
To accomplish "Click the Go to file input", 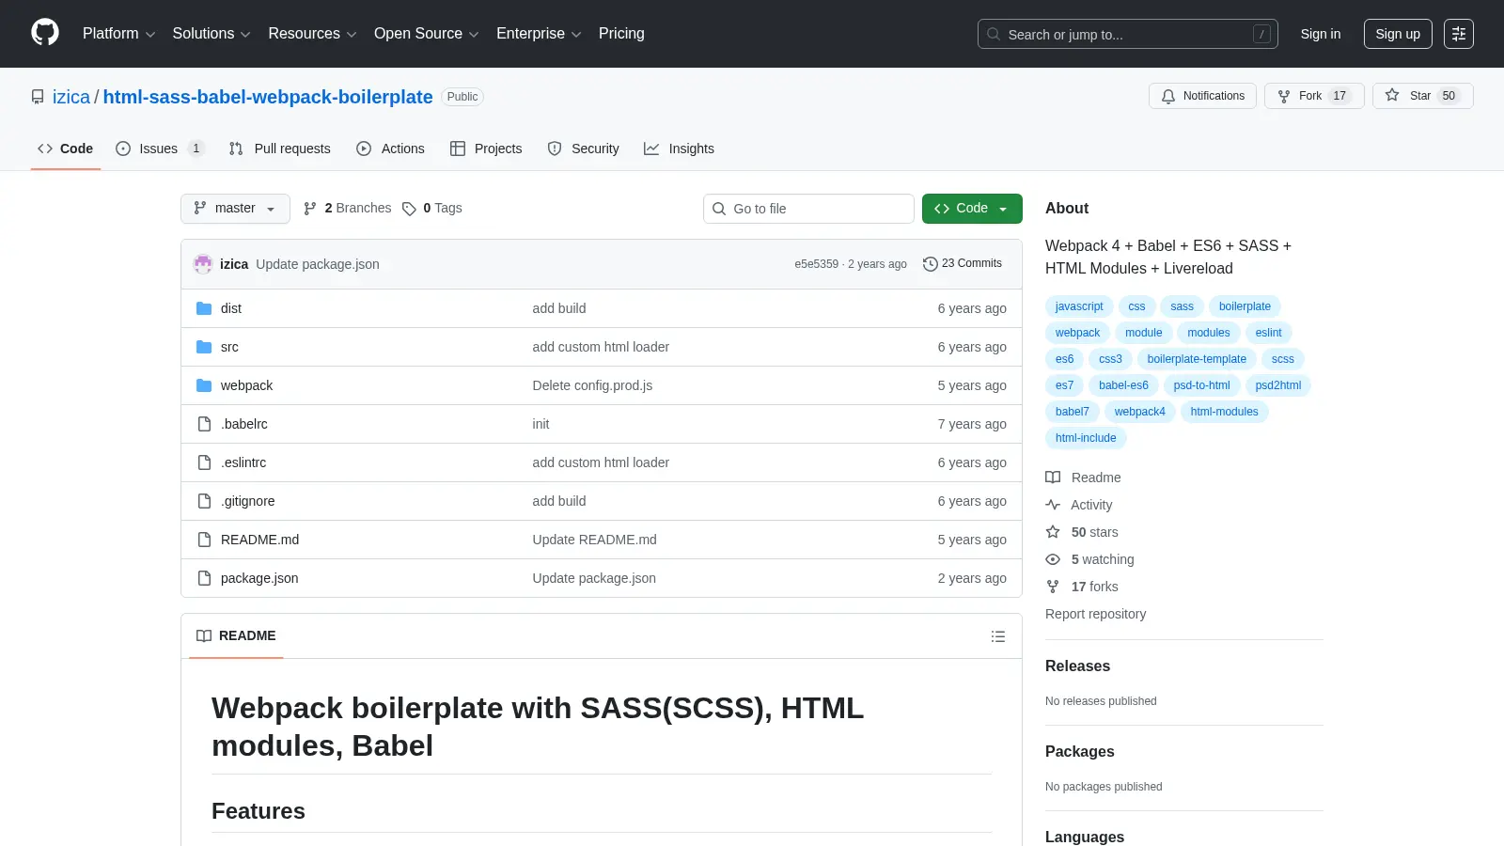I will [x=808, y=209].
